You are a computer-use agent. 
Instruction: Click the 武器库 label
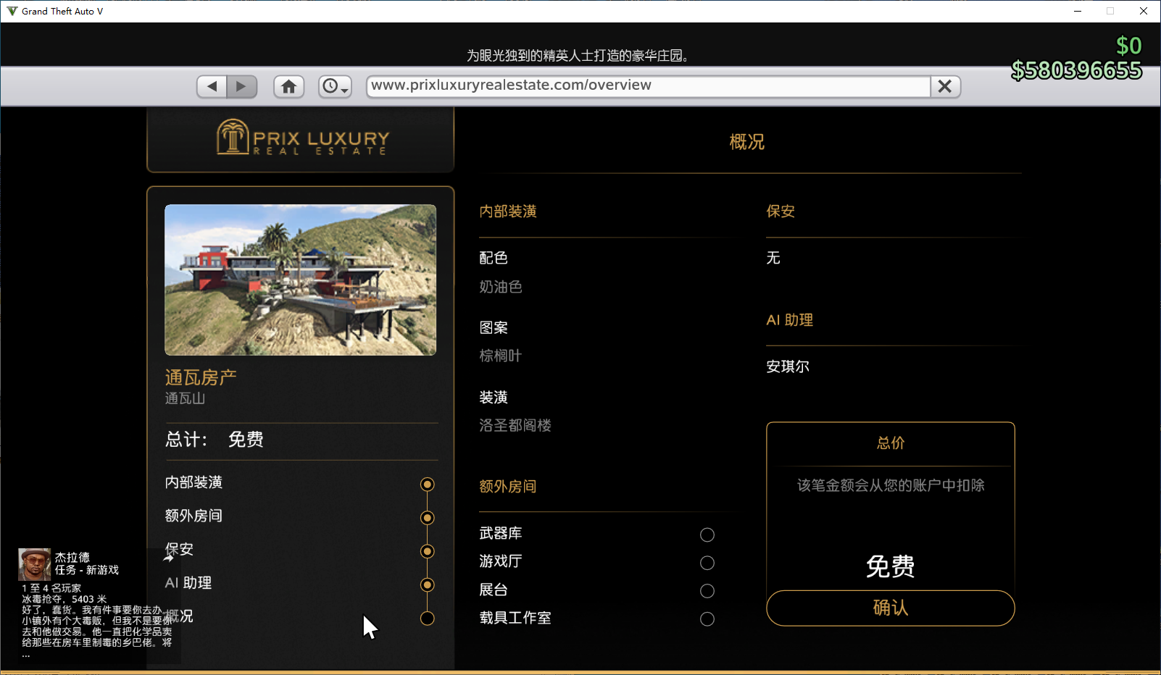[x=501, y=533]
